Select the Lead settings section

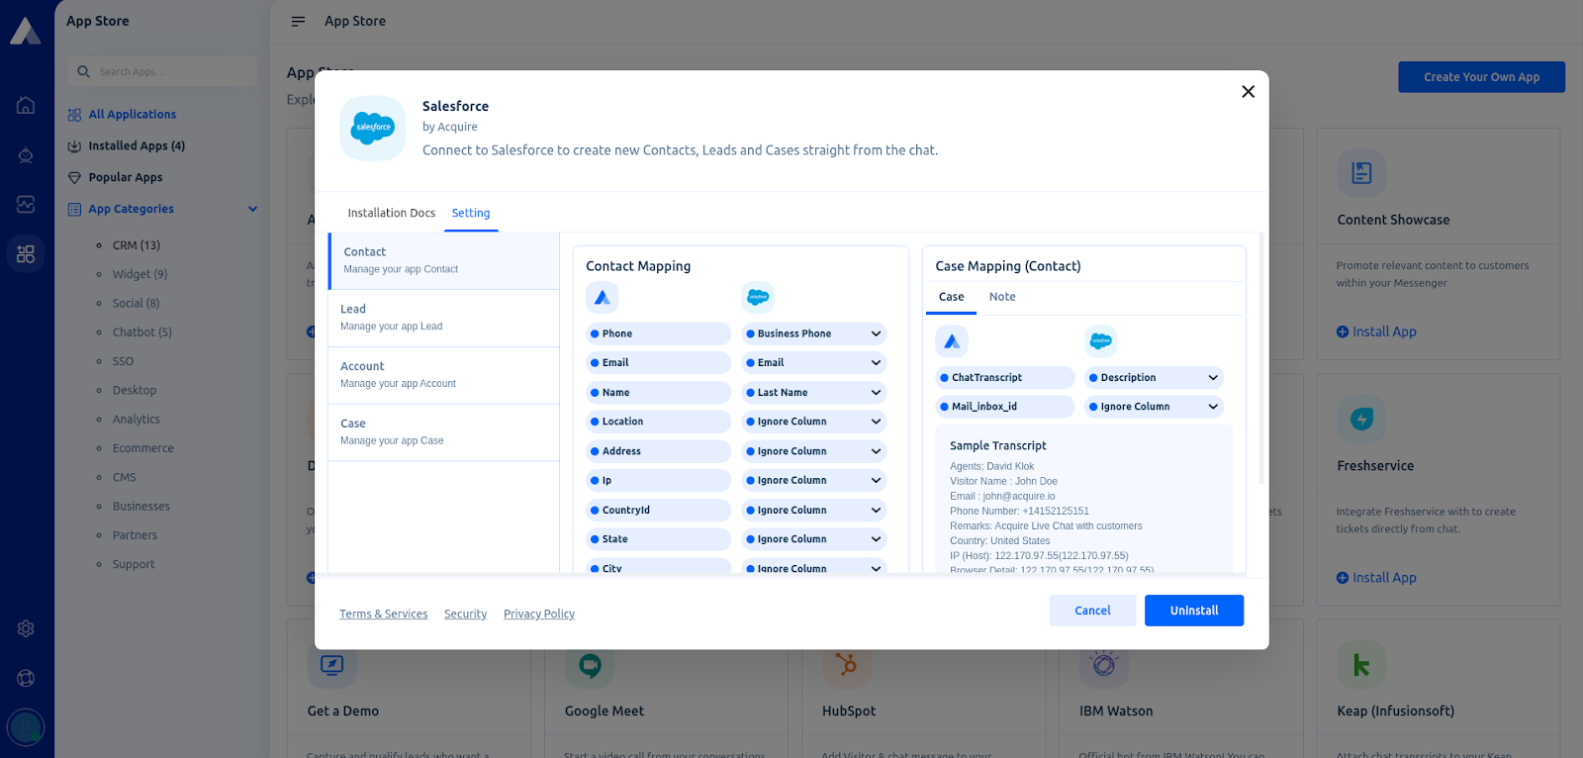(x=444, y=318)
